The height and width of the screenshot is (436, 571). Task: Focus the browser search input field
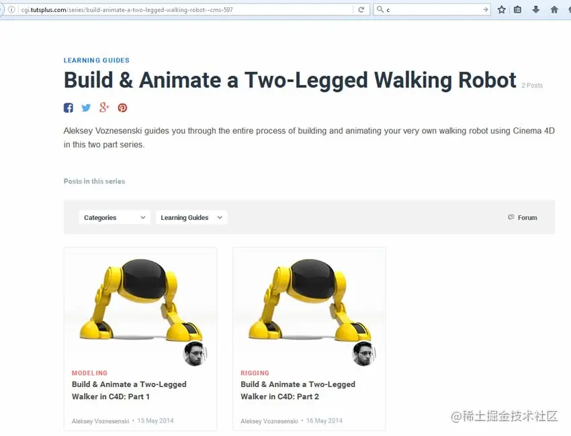tap(433, 10)
